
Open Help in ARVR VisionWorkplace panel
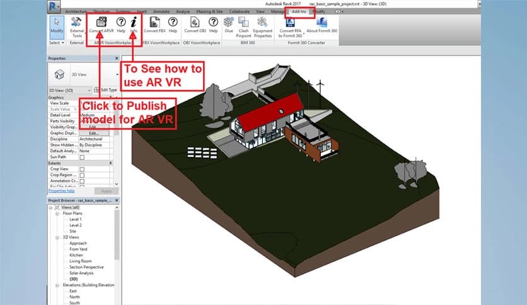point(121,25)
